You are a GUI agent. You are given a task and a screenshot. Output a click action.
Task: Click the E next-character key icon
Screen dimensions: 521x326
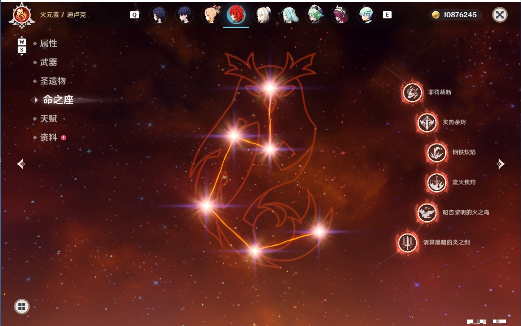(387, 15)
